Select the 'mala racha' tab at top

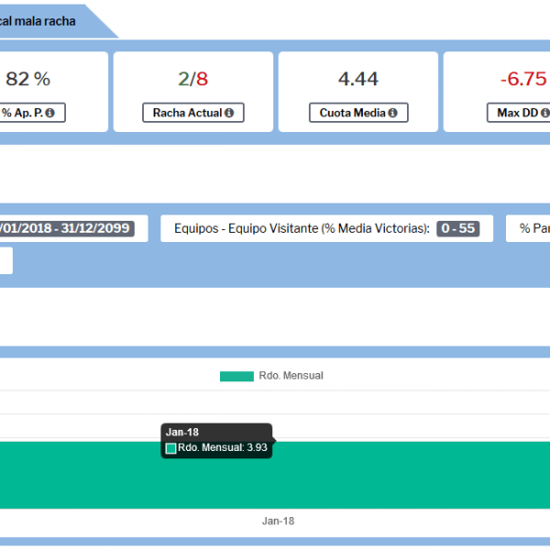click(x=41, y=20)
